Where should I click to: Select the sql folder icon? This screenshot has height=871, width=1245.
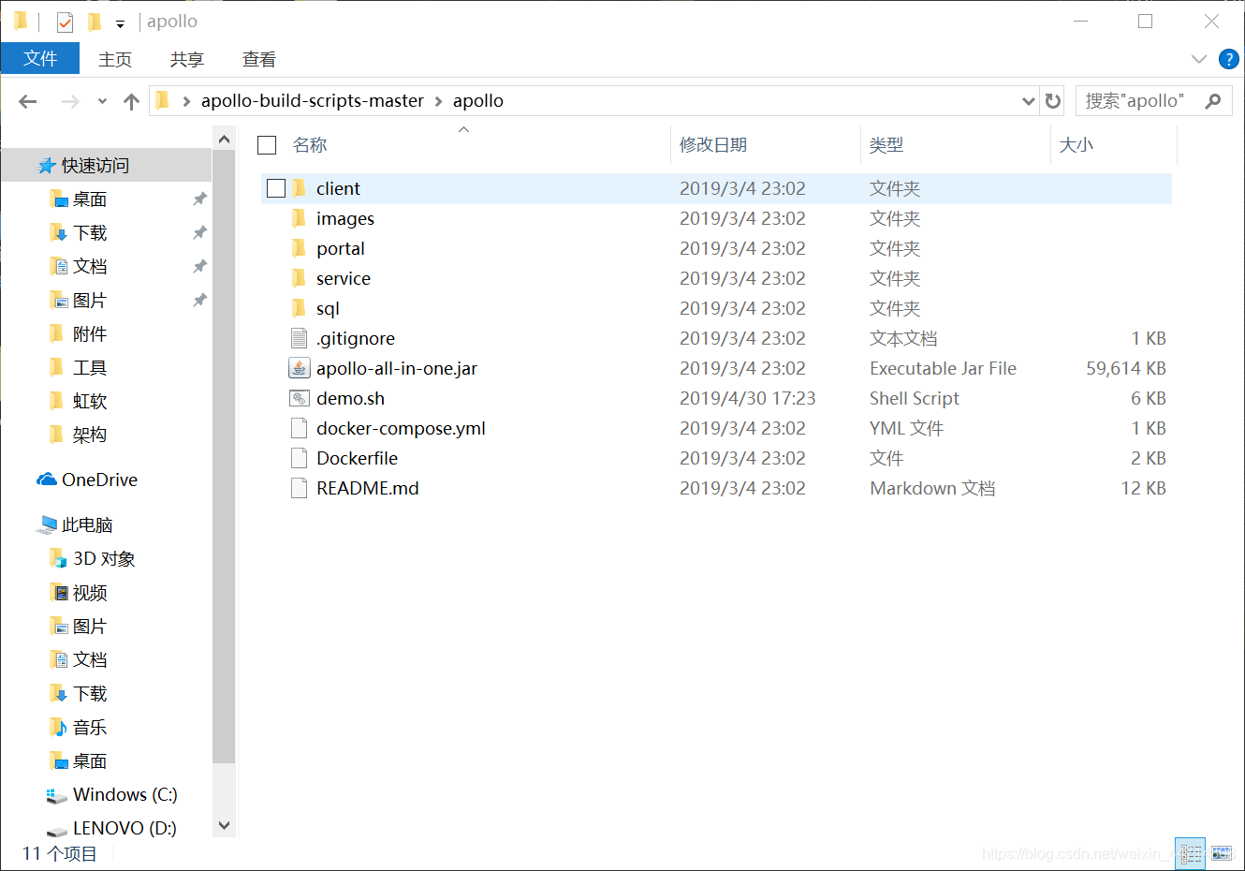pyautogui.click(x=300, y=308)
